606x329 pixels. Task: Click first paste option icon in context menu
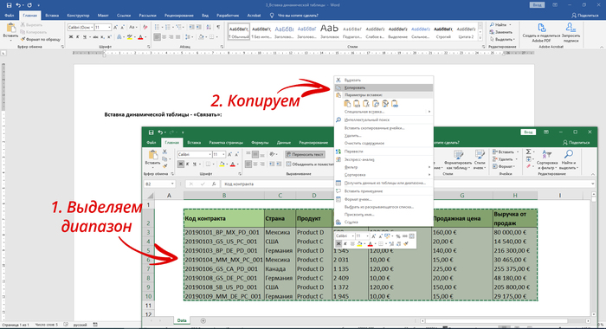click(x=347, y=104)
